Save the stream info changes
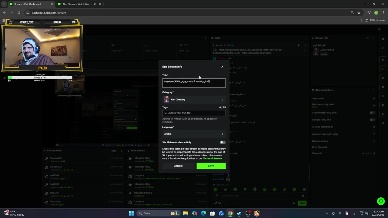Screen dimensions: 388x218 [211, 166]
